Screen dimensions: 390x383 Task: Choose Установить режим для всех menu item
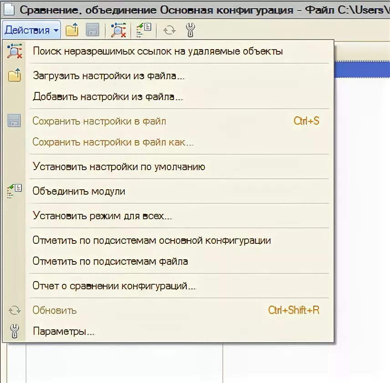point(168,216)
